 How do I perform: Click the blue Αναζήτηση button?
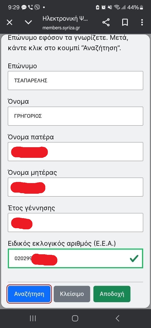[x=29, y=294]
